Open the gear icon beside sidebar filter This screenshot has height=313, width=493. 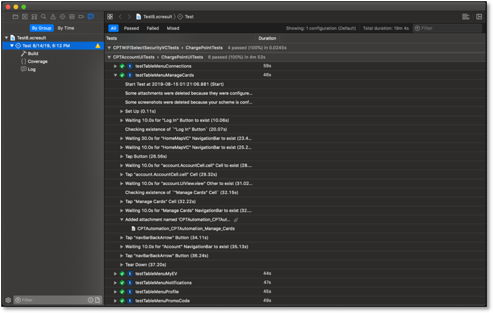click(x=8, y=300)
